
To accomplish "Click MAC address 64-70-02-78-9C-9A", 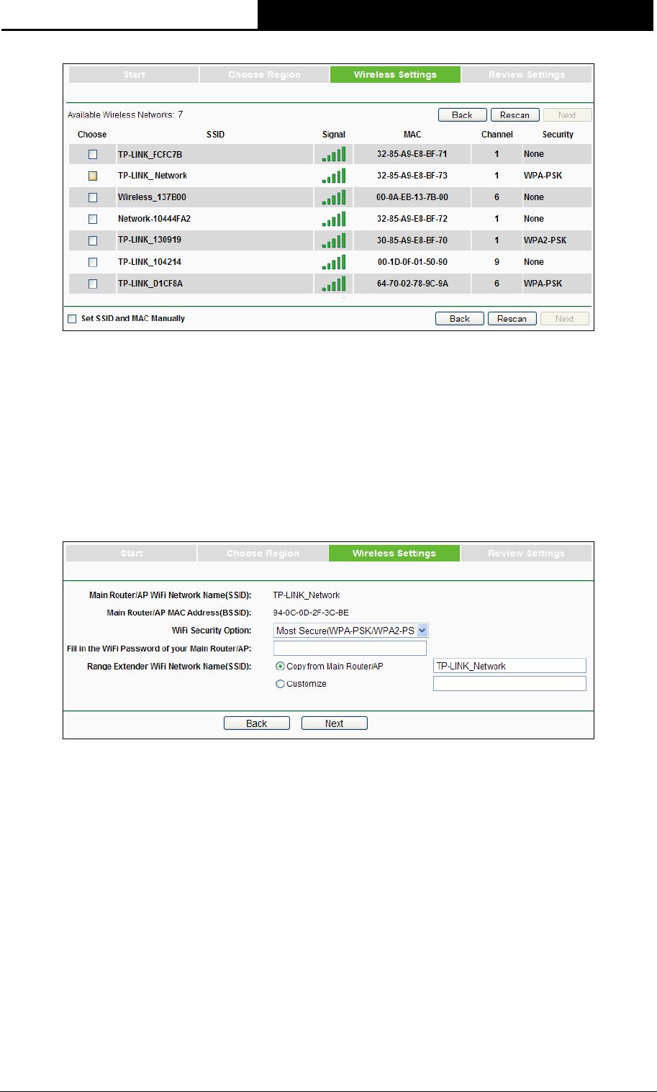I will [412, 284].
